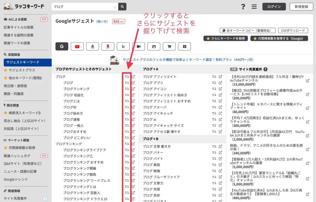Choose the shopping cart source icon
The width and height of the screenshot is (316, 202).
pyautogui.click(x=169, y=46)
